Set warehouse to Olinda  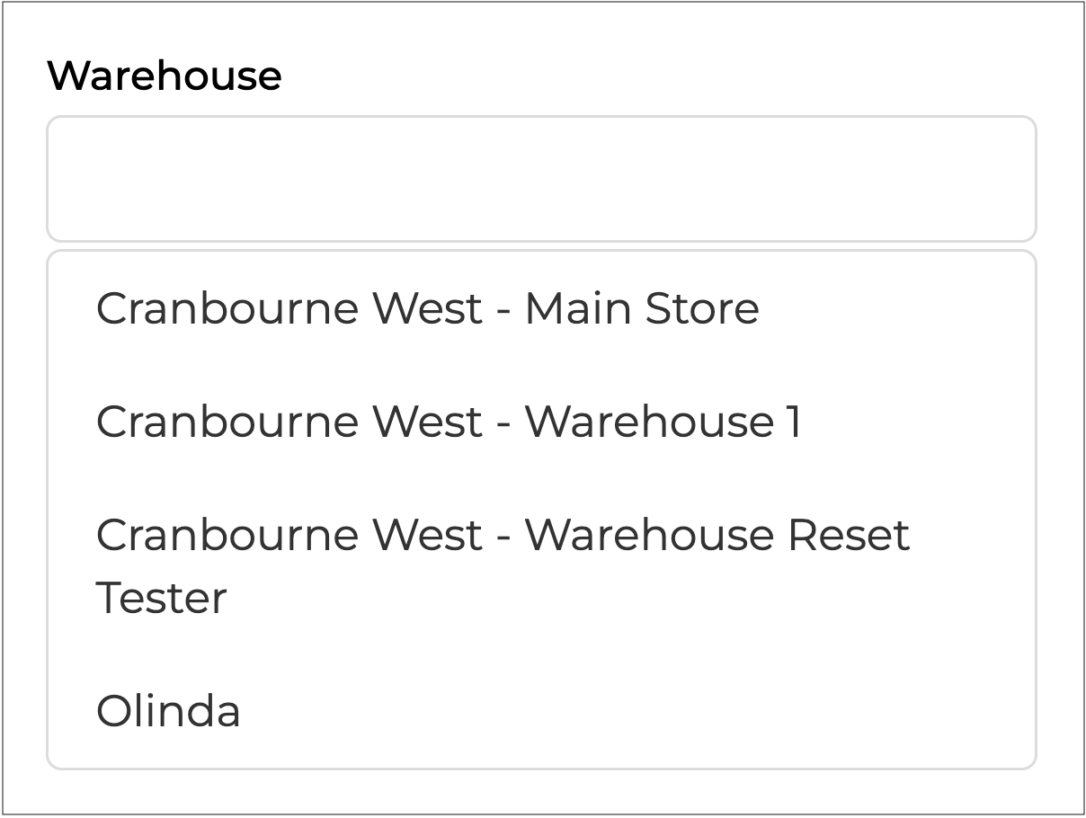[x=169, y=711]
